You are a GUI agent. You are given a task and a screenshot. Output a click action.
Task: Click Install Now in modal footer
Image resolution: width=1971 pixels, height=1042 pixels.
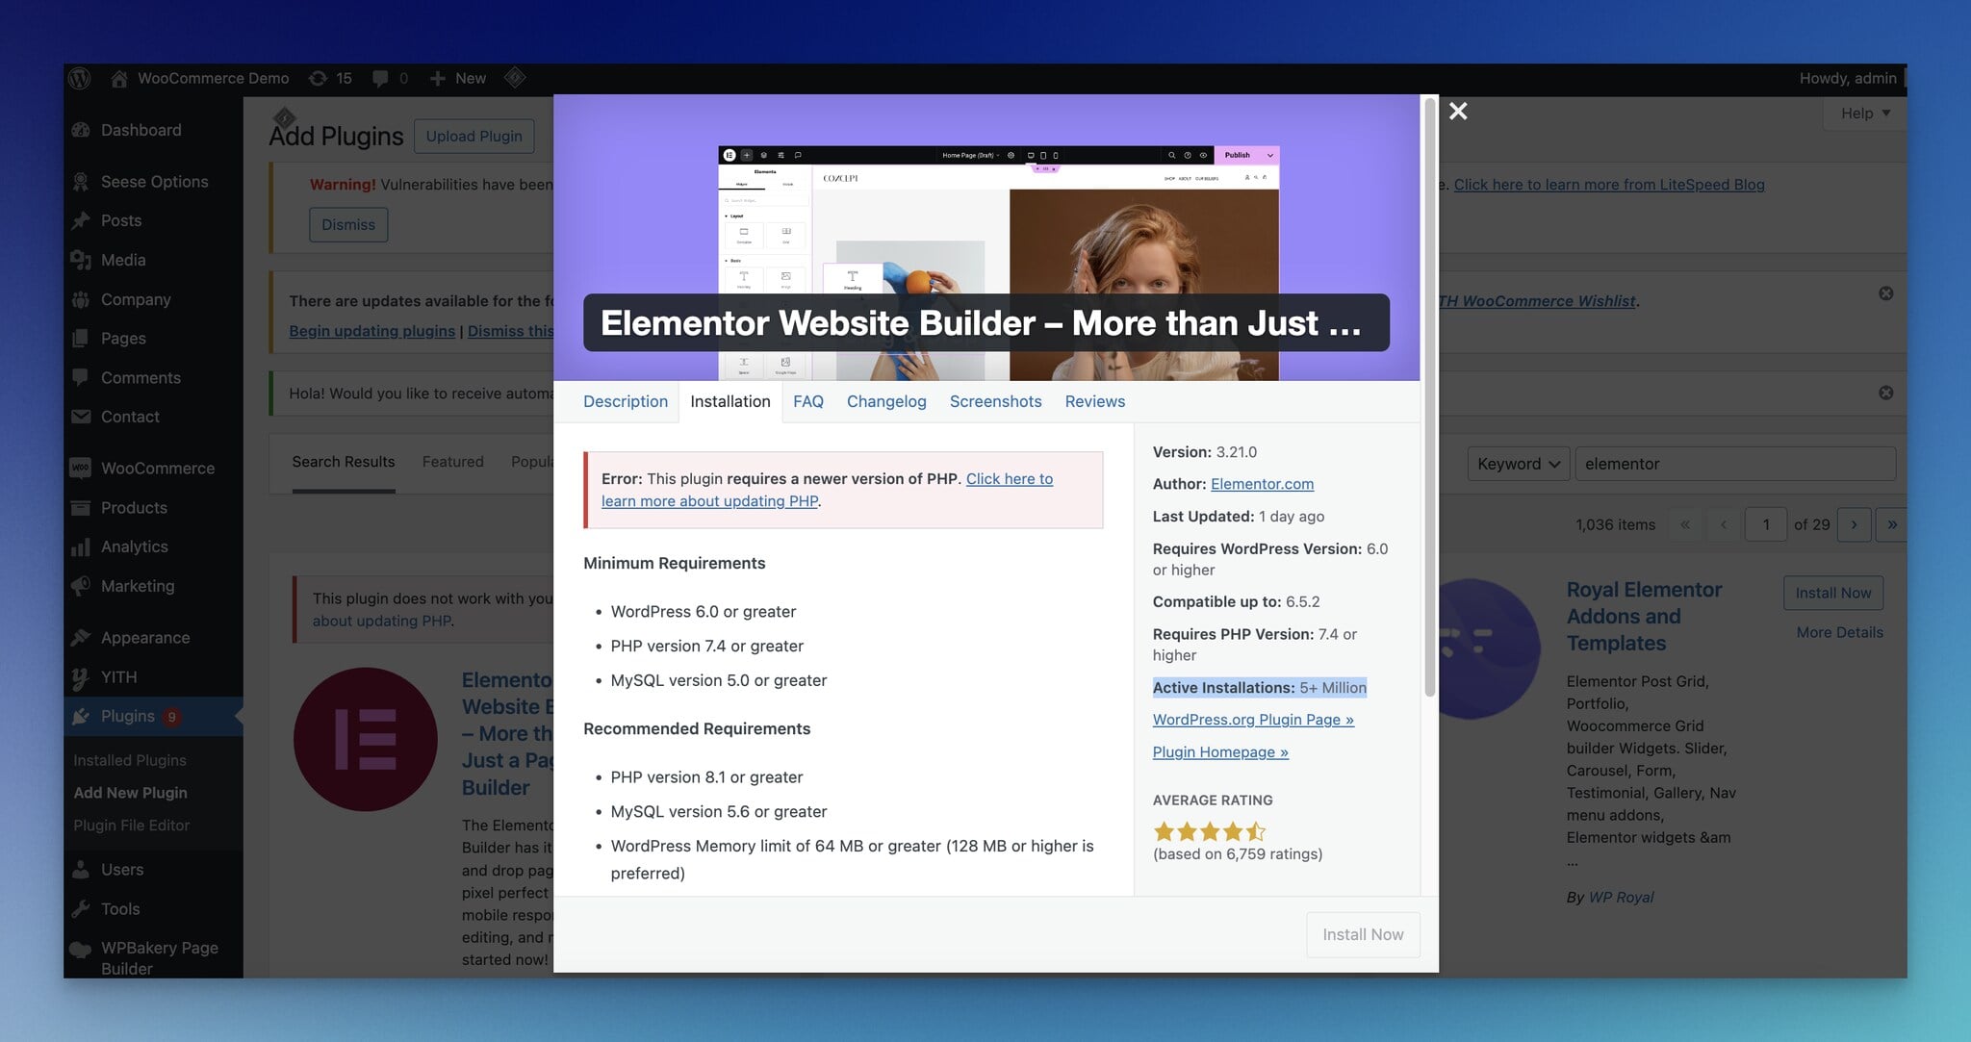(1363, 934)
